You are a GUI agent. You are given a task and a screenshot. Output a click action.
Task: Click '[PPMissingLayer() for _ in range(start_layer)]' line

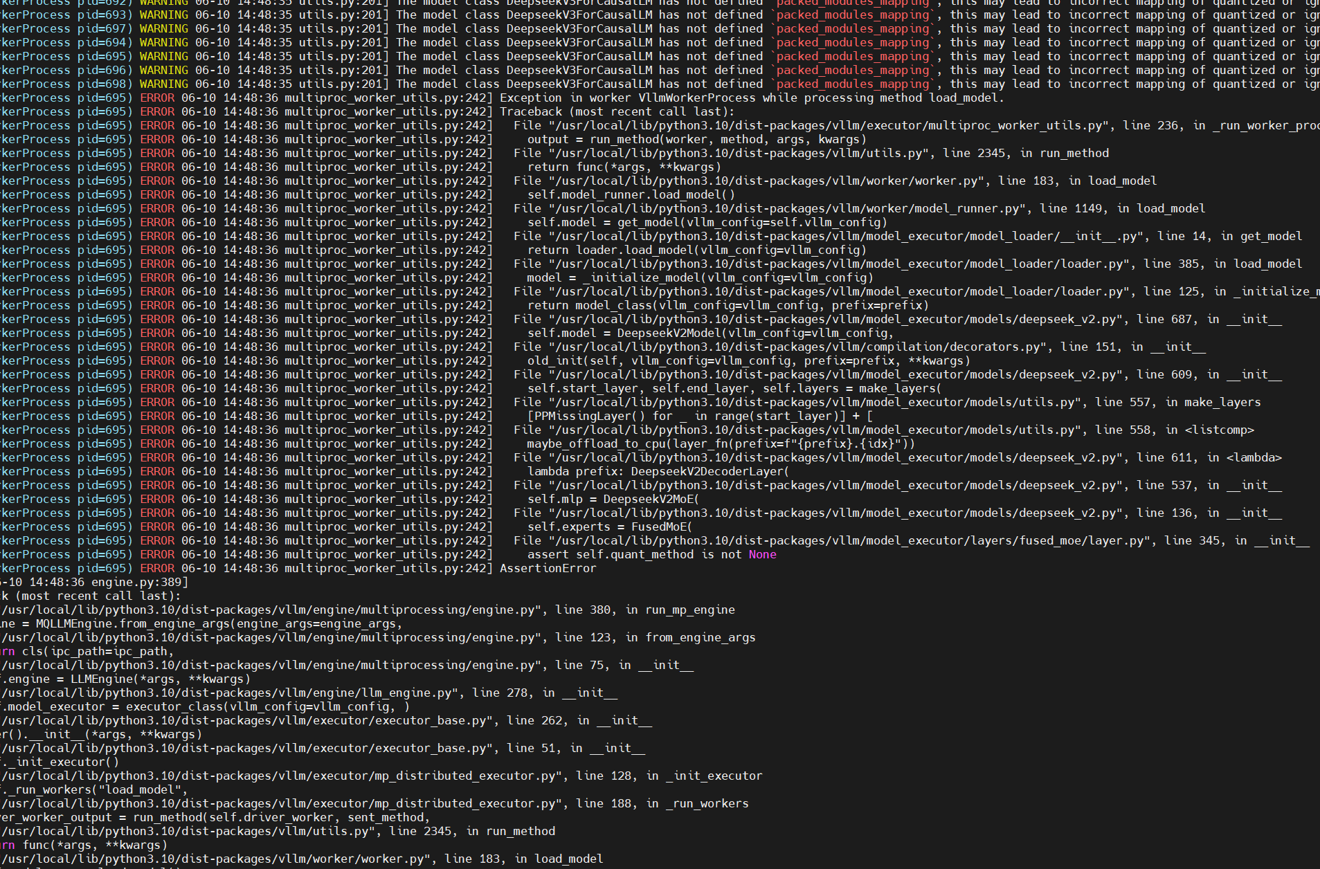point(700,416)
